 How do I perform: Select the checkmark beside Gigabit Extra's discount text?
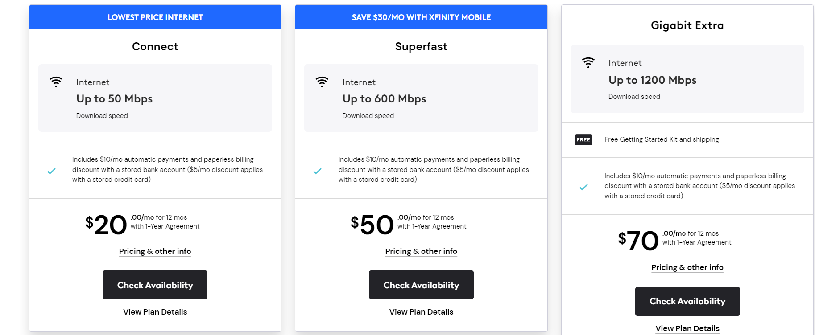tap(583, 187)
